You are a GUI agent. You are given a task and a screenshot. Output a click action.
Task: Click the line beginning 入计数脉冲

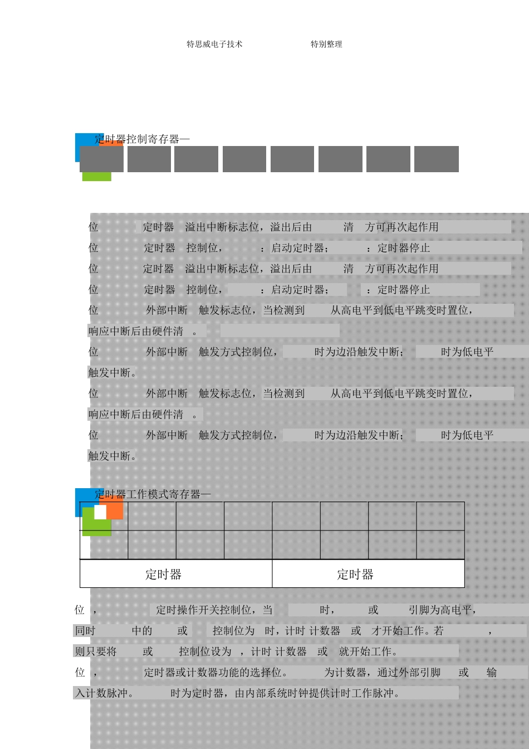tap(237, 694)
